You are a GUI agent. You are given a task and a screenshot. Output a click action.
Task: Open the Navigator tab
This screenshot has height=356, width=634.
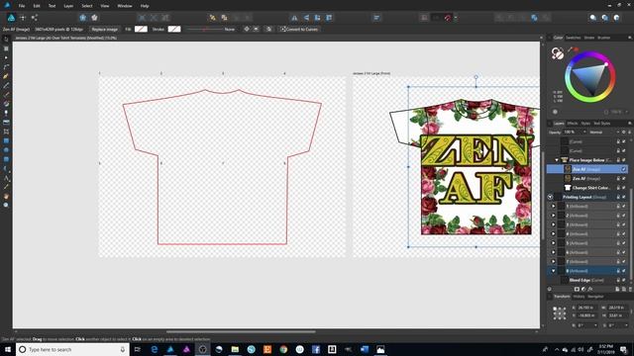pos(595,297)
